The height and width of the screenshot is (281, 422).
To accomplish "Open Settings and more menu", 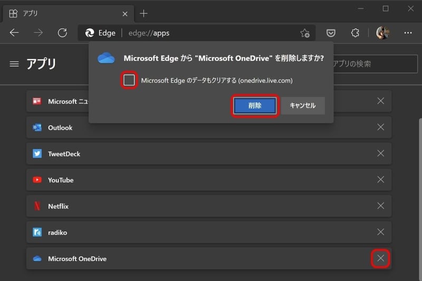I will [x=408, y=33].
